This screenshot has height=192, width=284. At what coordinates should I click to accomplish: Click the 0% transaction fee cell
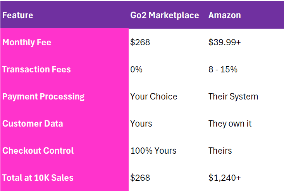click(x=136, y=70)
